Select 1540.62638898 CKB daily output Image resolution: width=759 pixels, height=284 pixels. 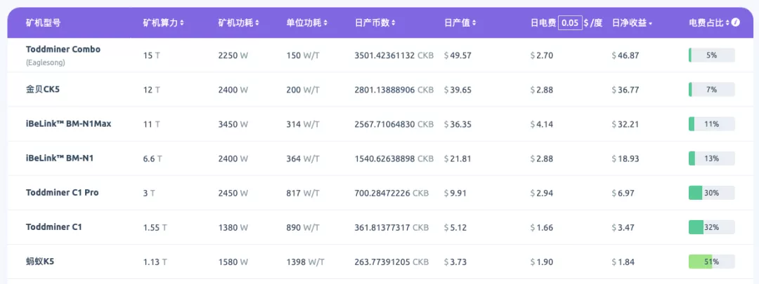click(x=394, y=158)
